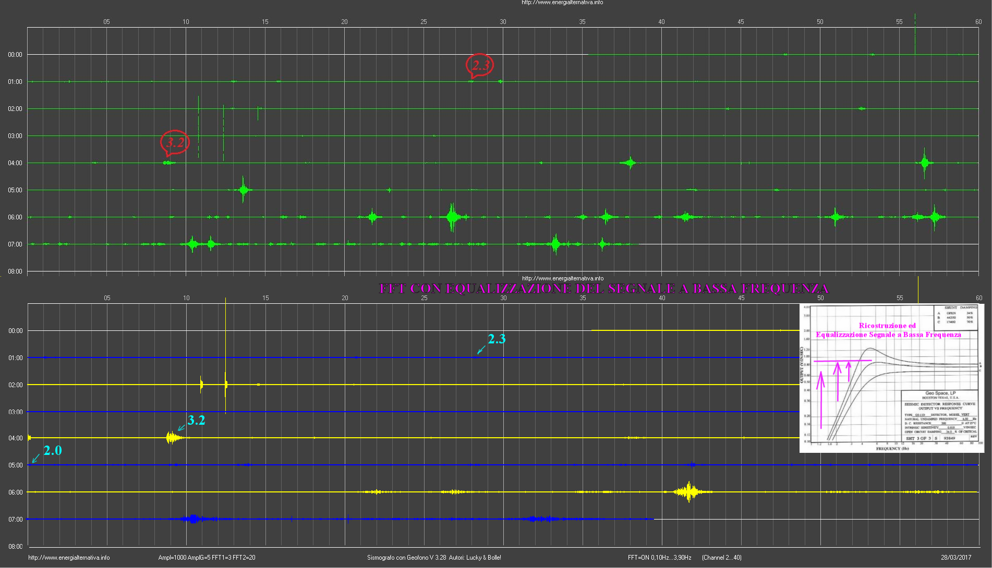Click the magenta 'FFT CON EQUALIZZAZIONE' heading

click(603, 289)
